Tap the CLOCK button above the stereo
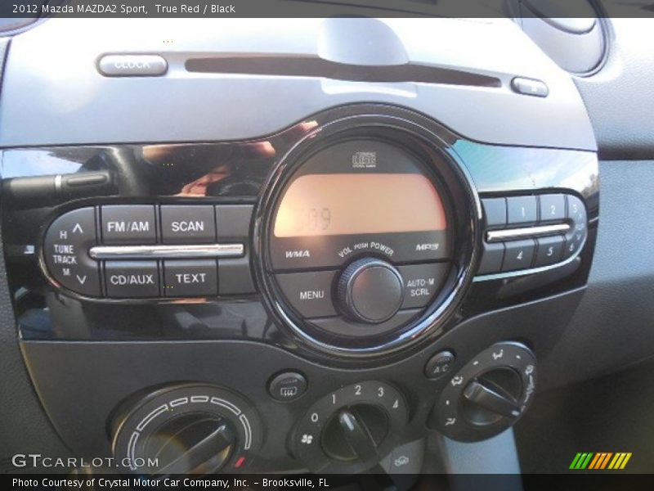 point(132,65)
